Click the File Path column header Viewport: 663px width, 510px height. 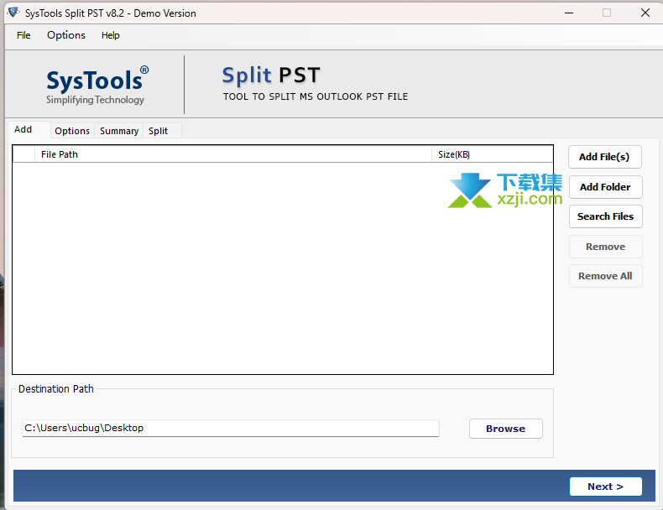click(233, 154)
